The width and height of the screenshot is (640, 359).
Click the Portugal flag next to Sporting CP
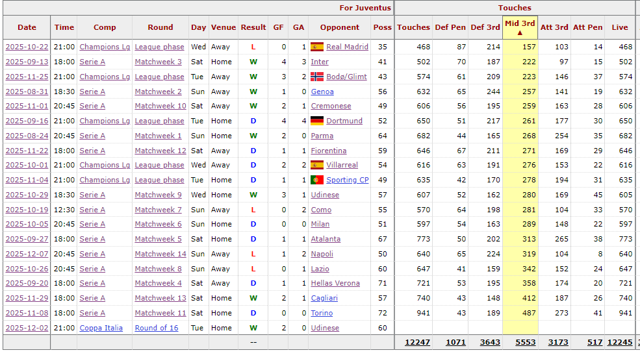coord(317,180)
